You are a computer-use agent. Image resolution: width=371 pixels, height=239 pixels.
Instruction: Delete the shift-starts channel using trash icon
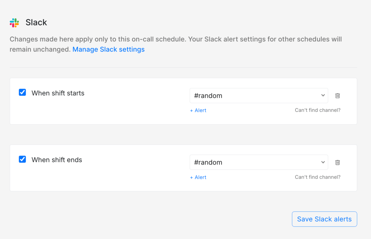(337, 96)
